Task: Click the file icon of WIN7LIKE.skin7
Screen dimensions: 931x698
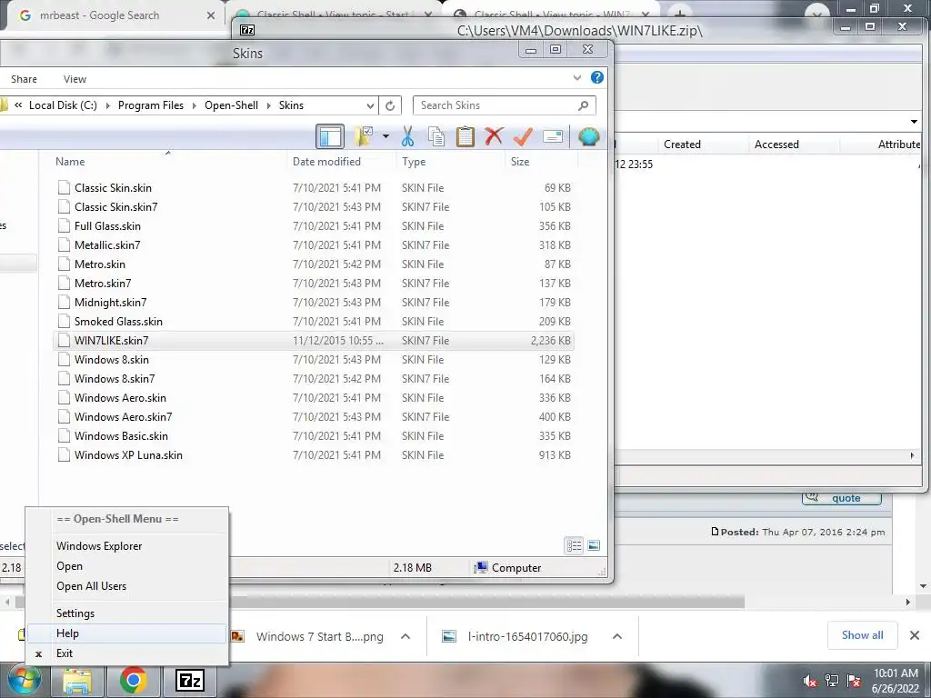Action: (64, 341)
